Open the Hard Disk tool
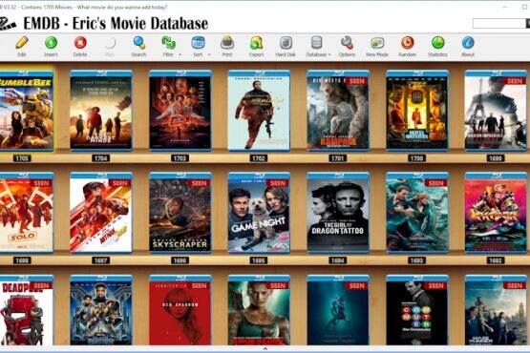Viewport: 530px width, 353px height. coord(286,43)
